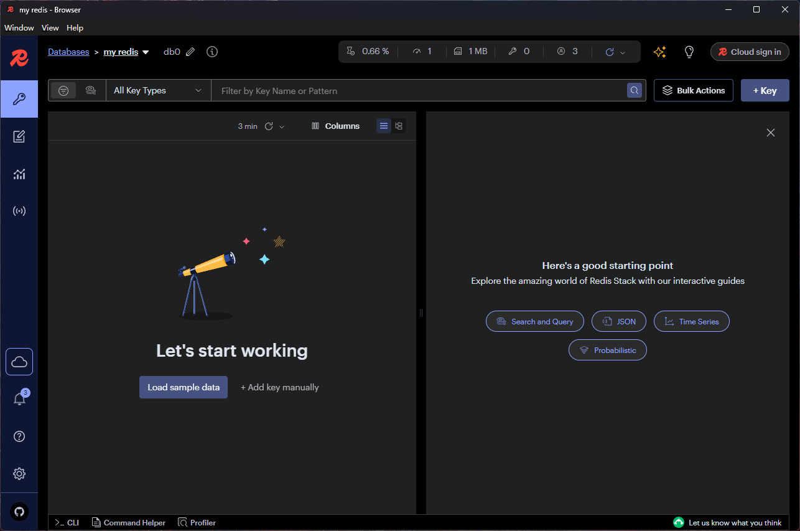800x531 pixels.
Task: Open Columns selector
Action: click(335, 126)
